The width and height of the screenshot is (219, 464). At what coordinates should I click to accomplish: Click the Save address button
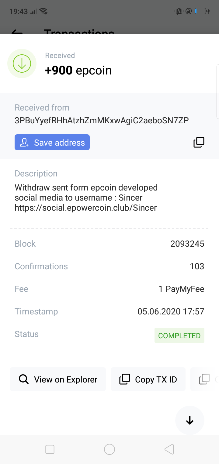pos(52,142)
